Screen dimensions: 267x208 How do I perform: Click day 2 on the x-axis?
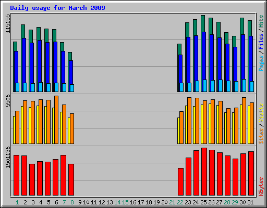tap(25, 202)
